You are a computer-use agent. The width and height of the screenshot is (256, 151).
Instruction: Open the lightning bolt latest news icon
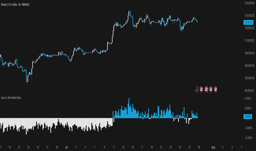(x=197, y=89)
